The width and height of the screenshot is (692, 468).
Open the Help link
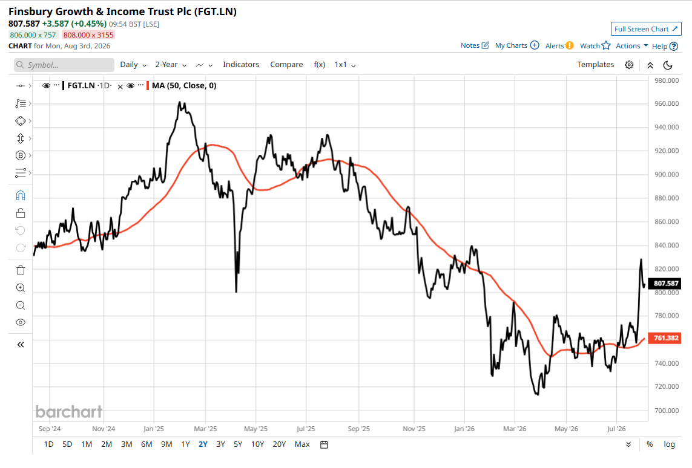tap(665, 47)
